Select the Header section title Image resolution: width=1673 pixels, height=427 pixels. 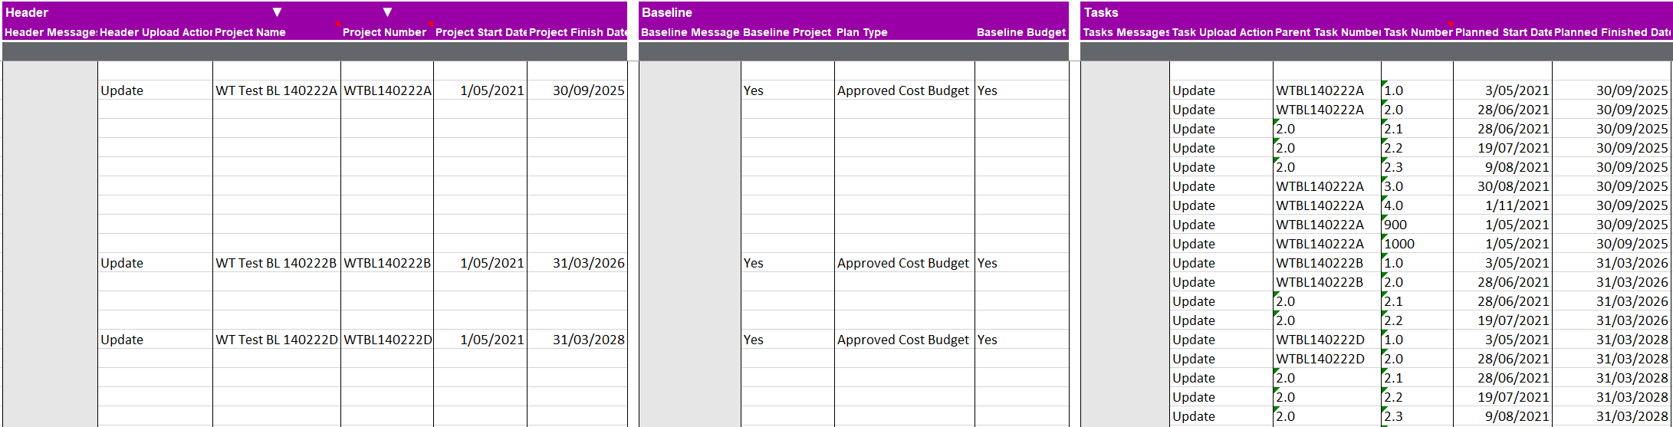point(27,12)
